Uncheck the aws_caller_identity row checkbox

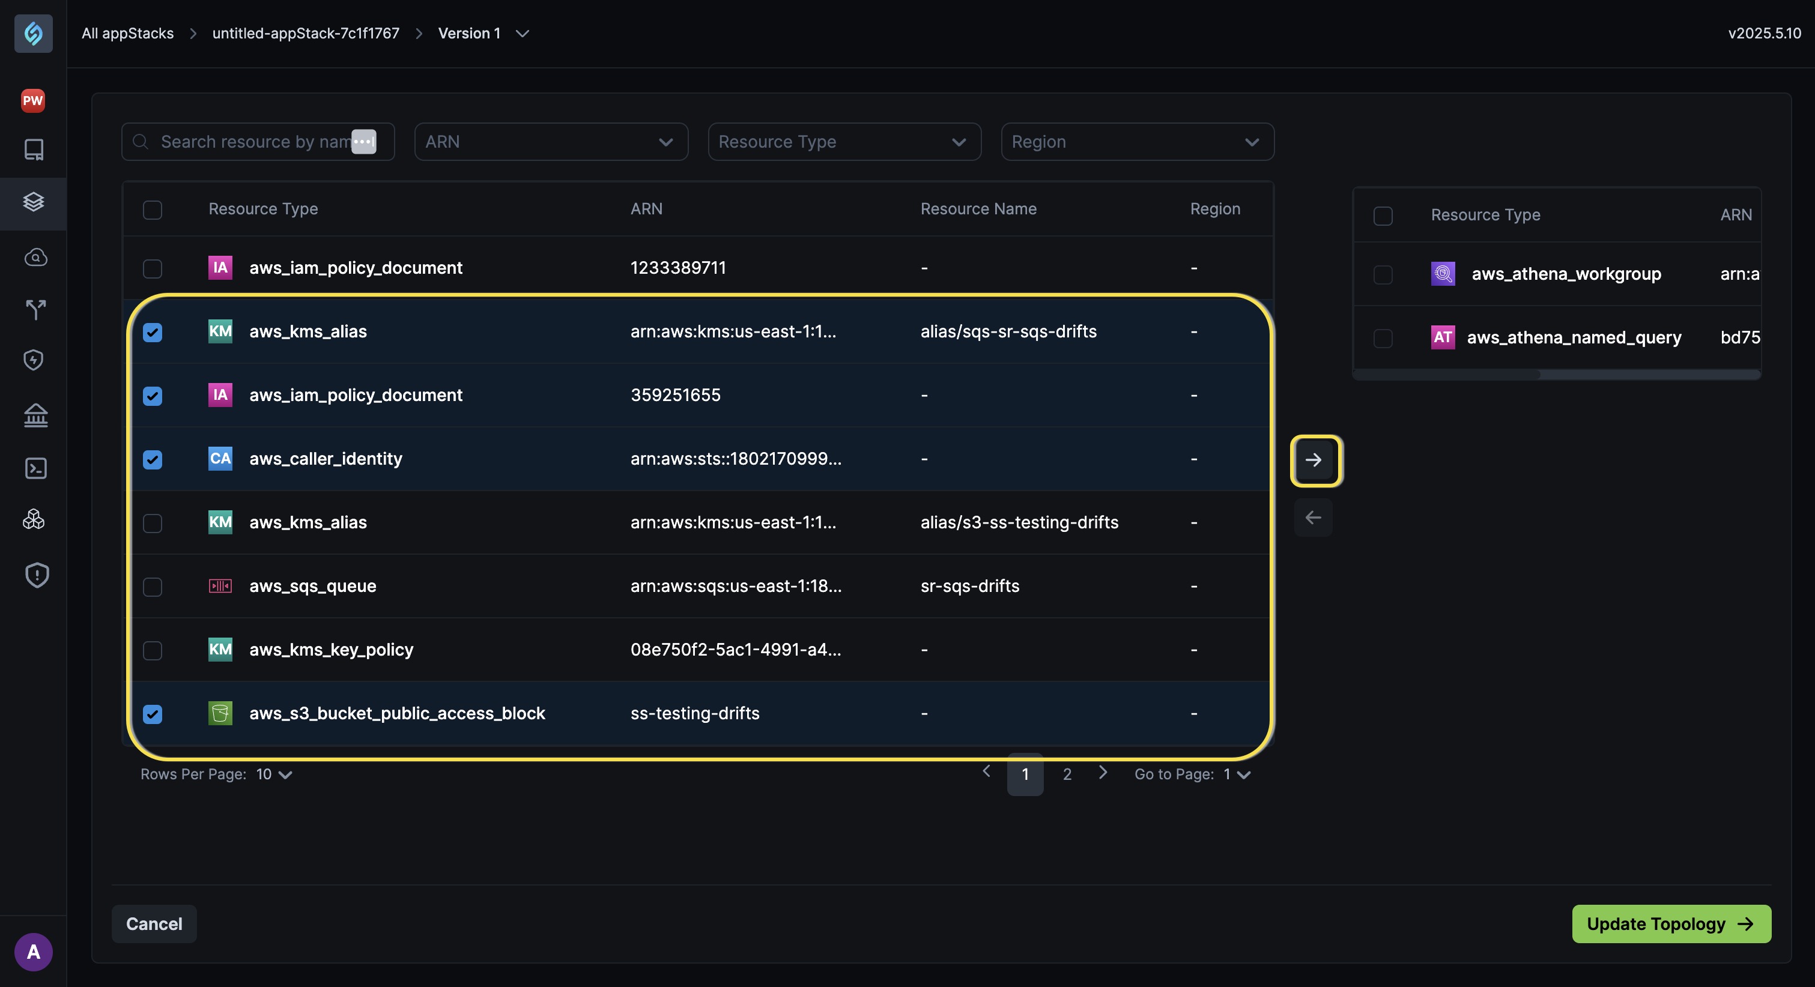tap(152, 459)
